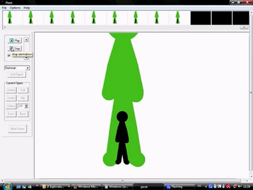Click the timeline scrollbar left arrow
This screenshot has height=190, width=253.
[4, 27]
